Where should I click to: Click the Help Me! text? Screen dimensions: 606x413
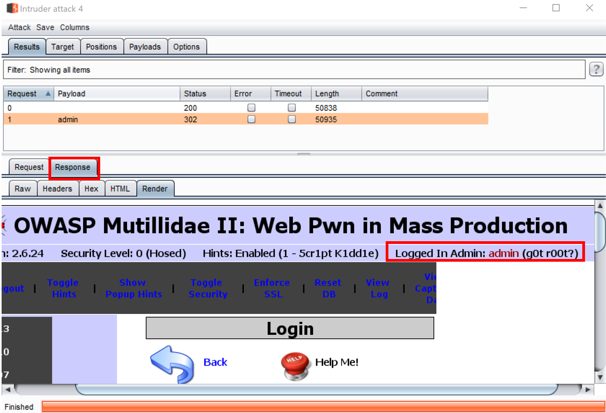tap(337, 362)
